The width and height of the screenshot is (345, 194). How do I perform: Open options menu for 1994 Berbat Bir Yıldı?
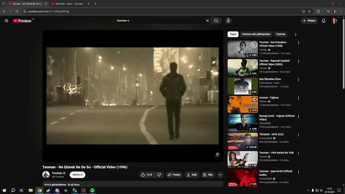tap(298, 153)
